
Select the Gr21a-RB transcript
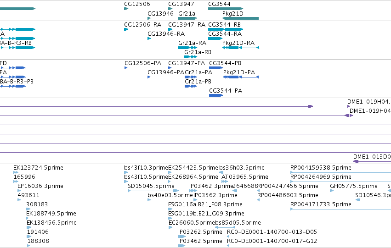198,52
